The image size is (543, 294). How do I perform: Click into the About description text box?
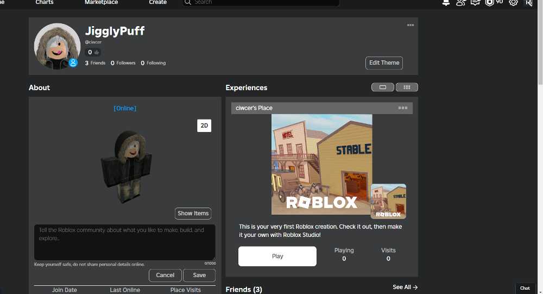pos(125,242)
